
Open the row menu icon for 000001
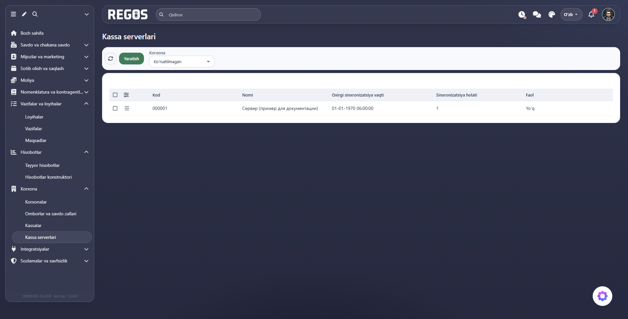click(x=127, y=108)
